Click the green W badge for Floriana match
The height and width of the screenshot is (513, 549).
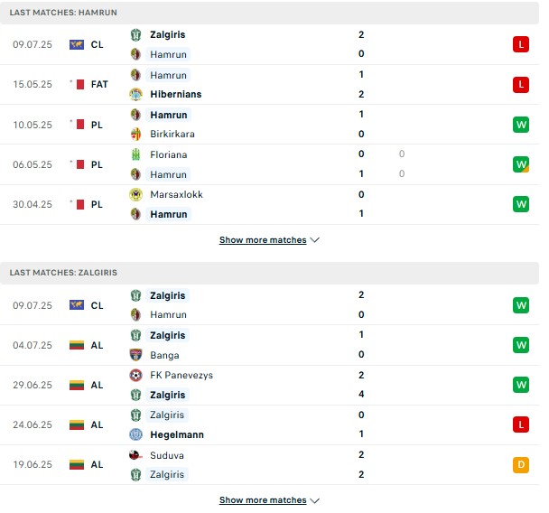[x=521, y=164]
